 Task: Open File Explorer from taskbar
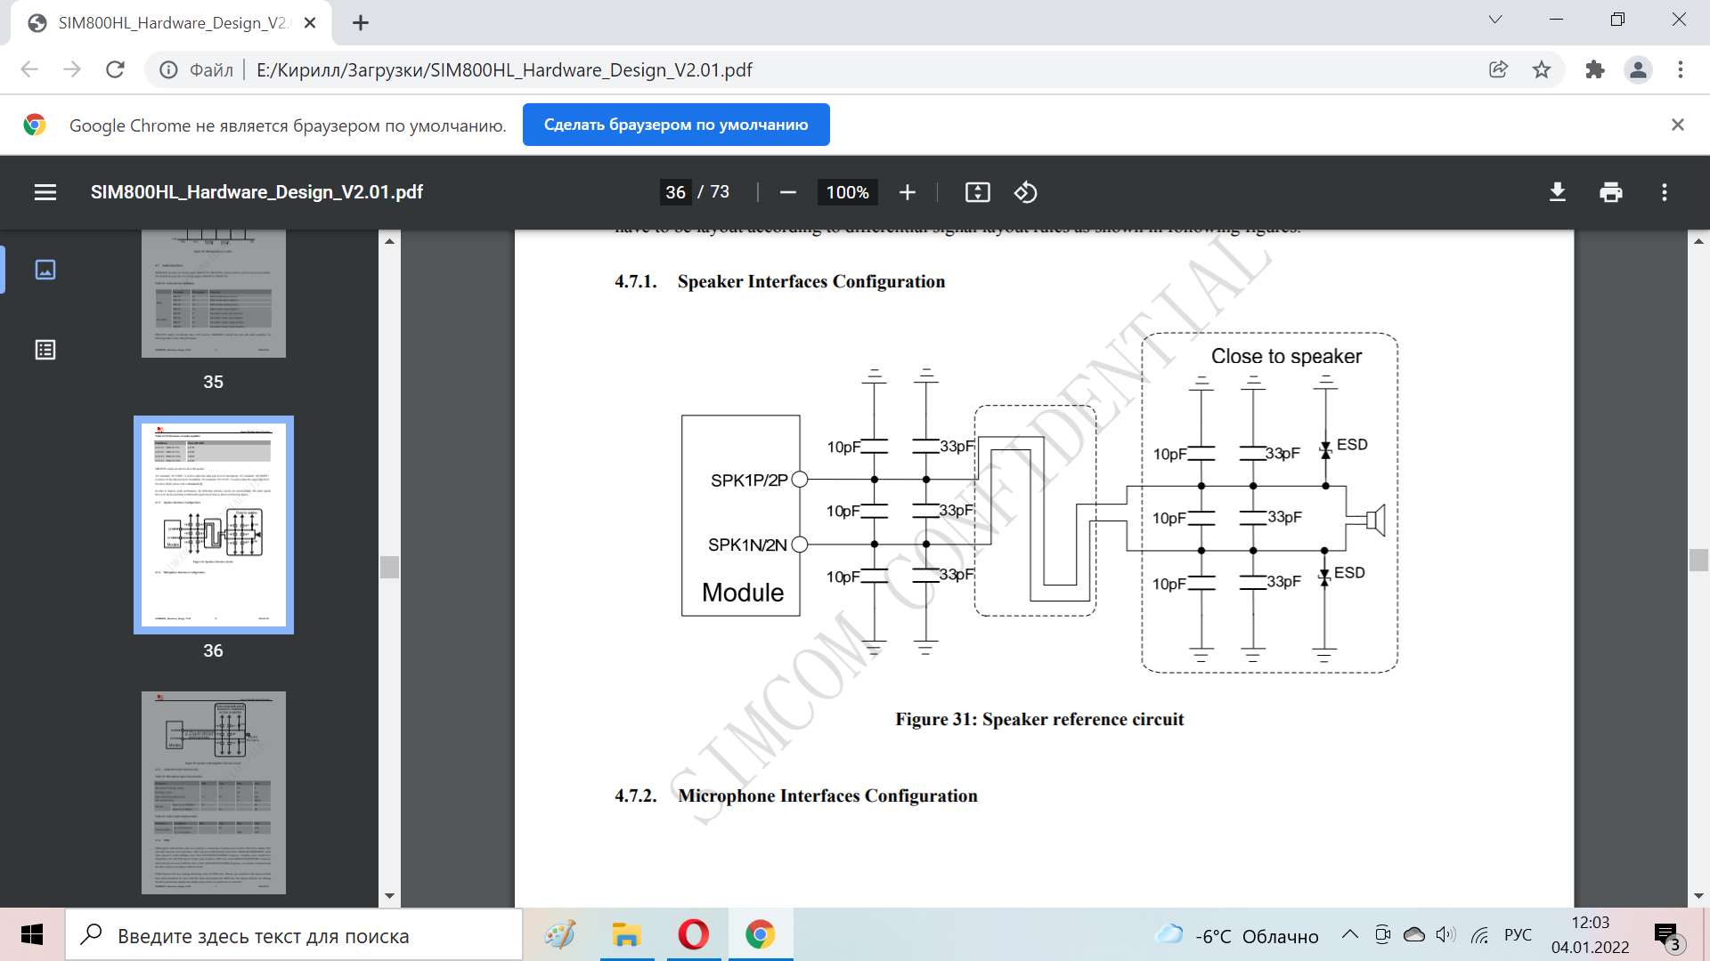coord(627,934)
